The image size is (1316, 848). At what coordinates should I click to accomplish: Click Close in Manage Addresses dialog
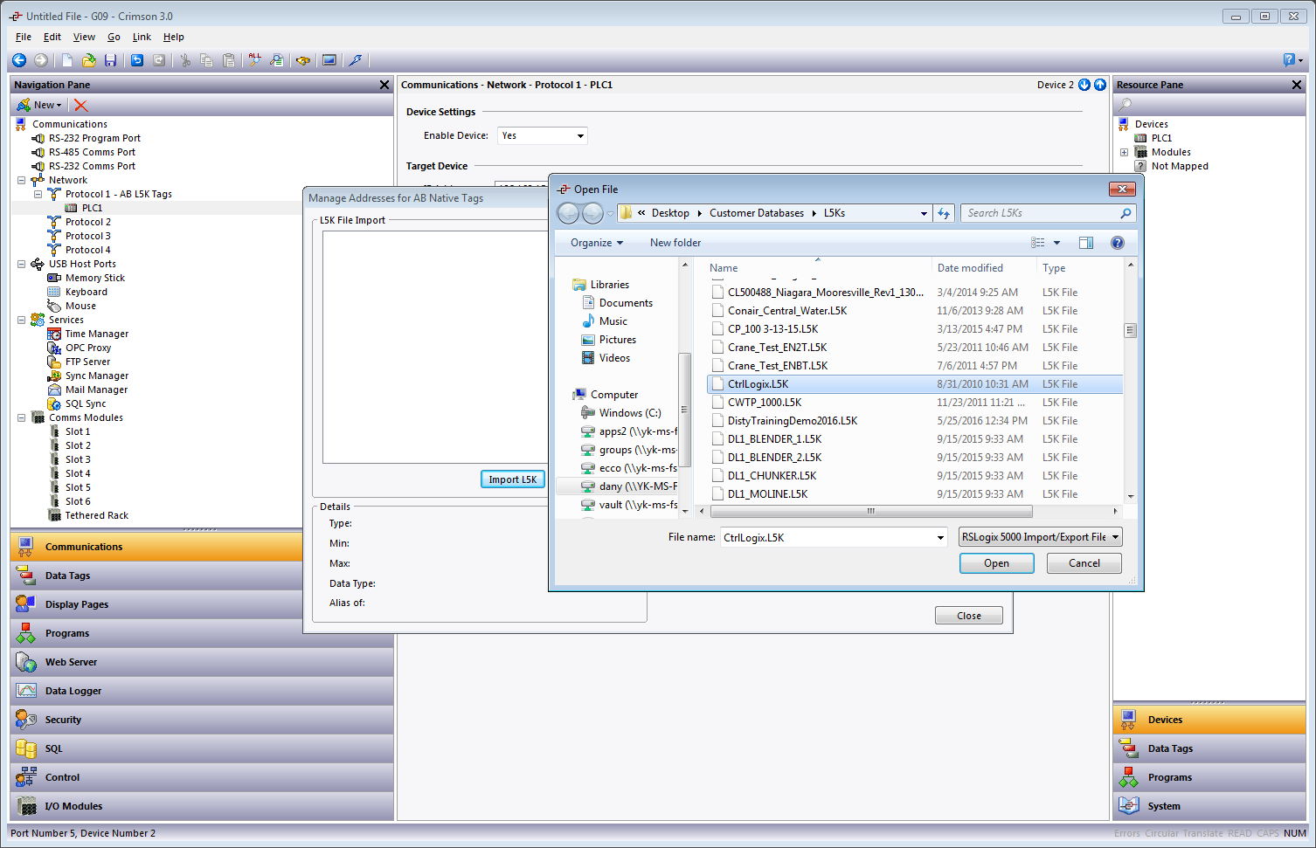[968, 616]
